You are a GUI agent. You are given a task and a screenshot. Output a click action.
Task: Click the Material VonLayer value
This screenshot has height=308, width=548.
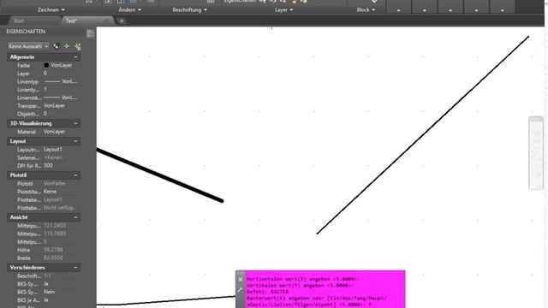54,132
